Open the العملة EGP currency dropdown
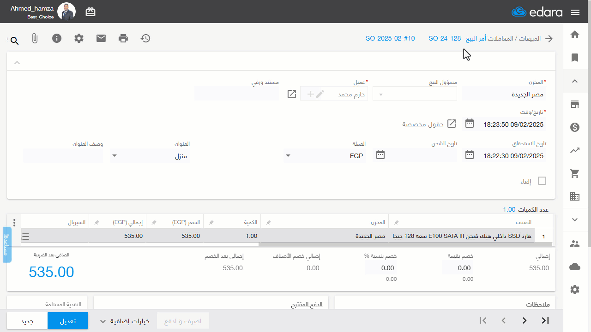 (x=325, y=156)
